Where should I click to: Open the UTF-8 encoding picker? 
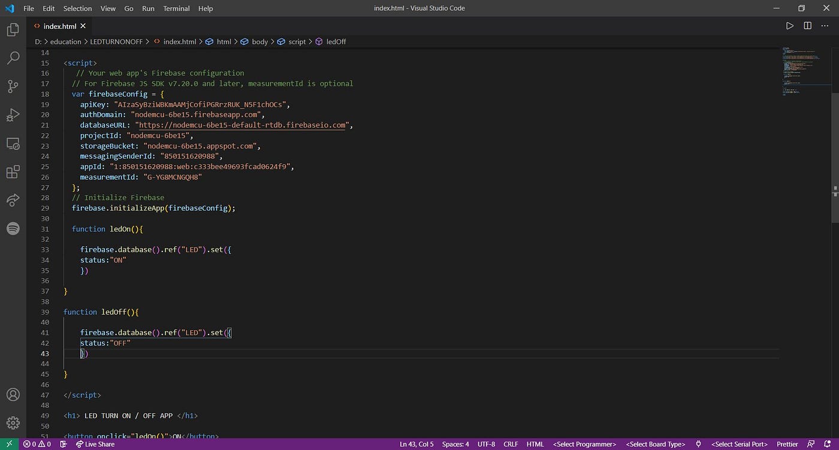click(486, 444)
